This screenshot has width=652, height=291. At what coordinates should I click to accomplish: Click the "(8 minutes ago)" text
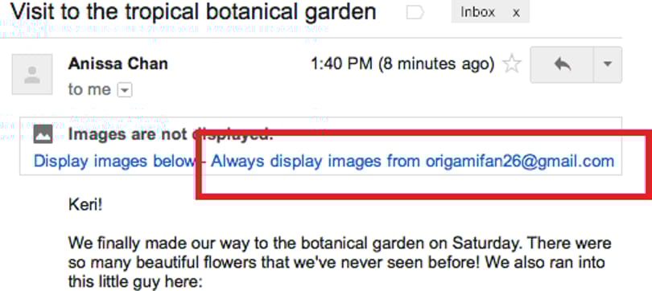(x=436, y=64)
